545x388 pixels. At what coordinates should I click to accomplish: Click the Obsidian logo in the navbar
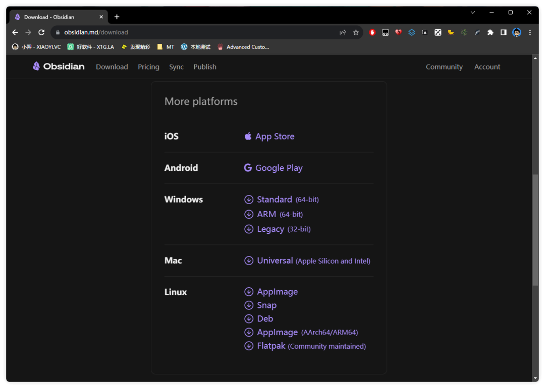(58, 67)
